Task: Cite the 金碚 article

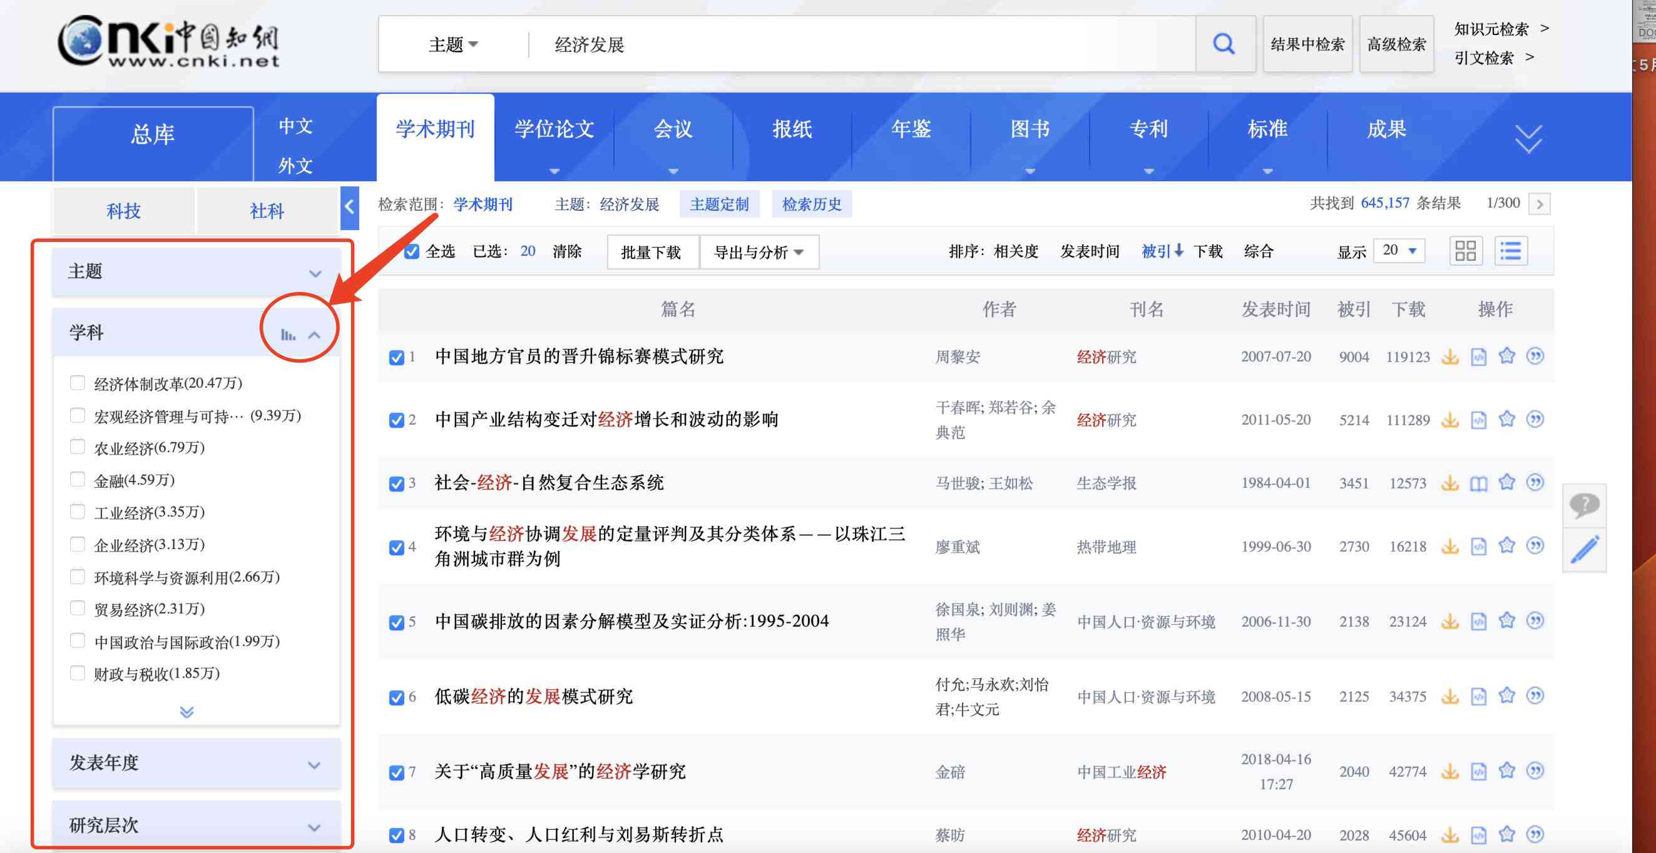Action: pyautogui.click(x=1535, y=771)
